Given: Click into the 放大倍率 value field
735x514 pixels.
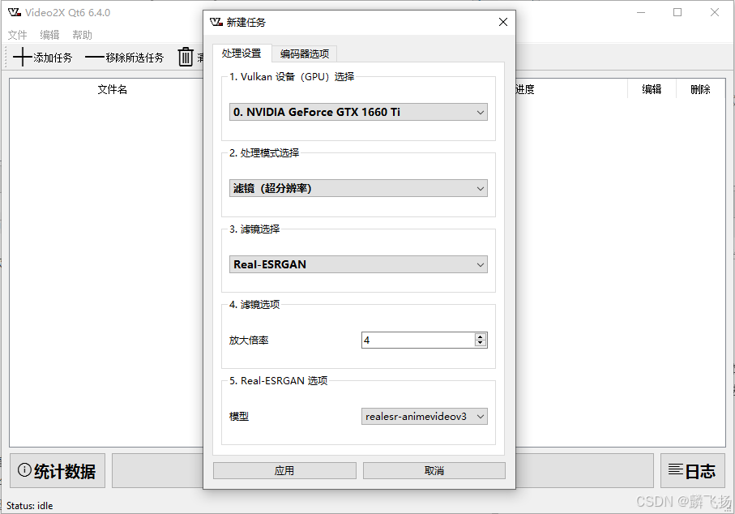Looking at the screenshot, I should point(417,340).
